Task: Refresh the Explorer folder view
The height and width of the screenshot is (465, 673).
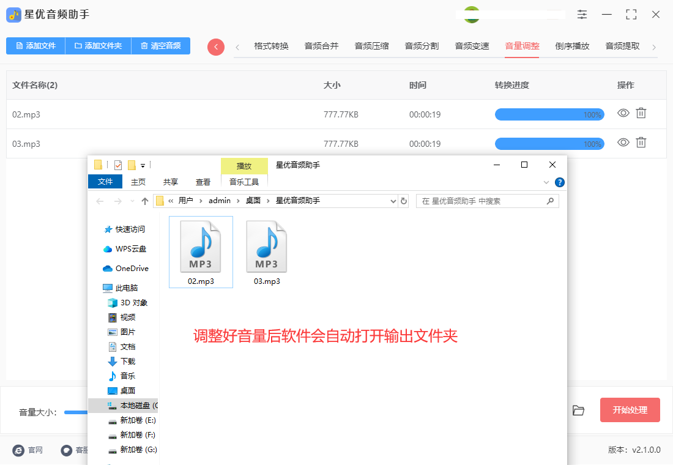Action: point(403,201)
